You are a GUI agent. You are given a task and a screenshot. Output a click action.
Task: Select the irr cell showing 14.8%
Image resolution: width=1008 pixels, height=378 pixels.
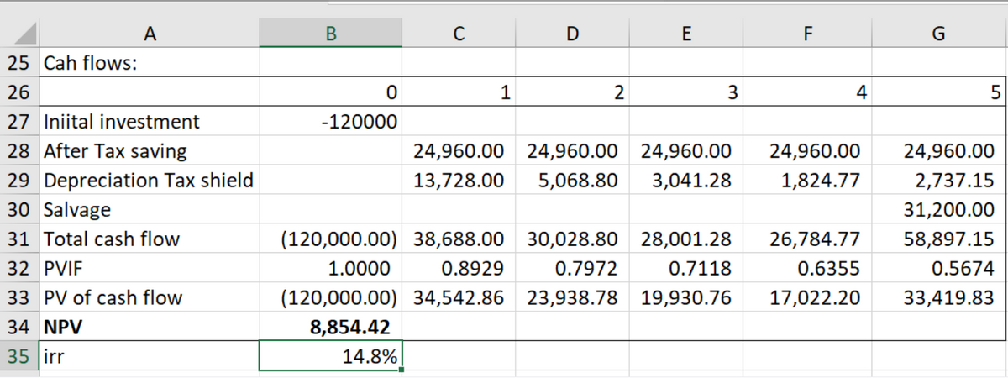coord(331,356)
